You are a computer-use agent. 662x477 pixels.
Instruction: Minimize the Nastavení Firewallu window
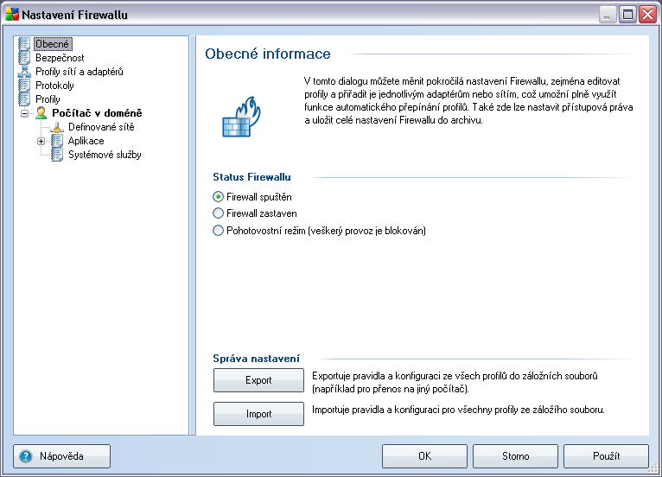(x=607, y=15)
